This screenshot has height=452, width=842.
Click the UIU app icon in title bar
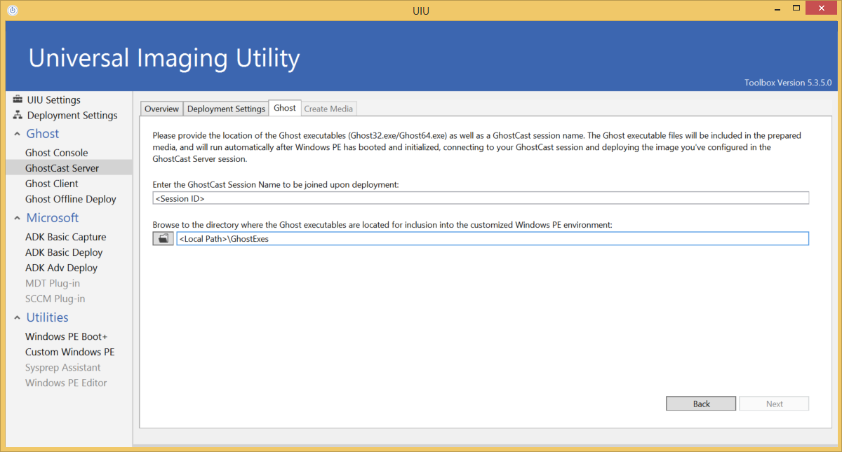12,11
